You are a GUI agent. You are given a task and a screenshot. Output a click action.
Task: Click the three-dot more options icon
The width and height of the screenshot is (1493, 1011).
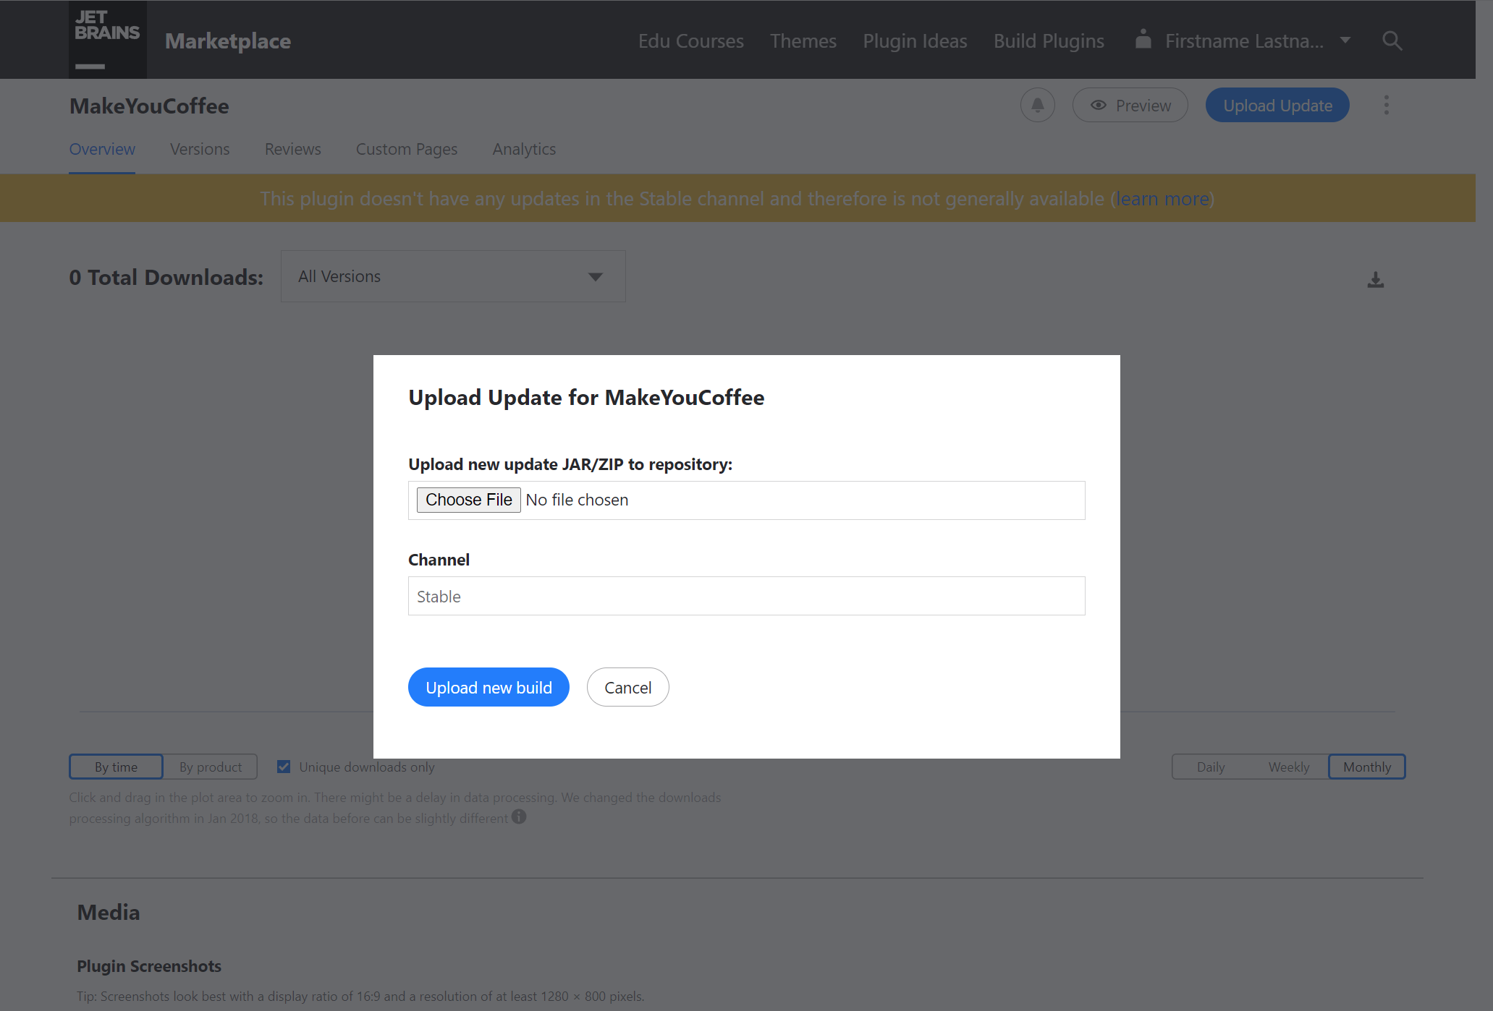pyautogui.click(x=1387, y=105)
